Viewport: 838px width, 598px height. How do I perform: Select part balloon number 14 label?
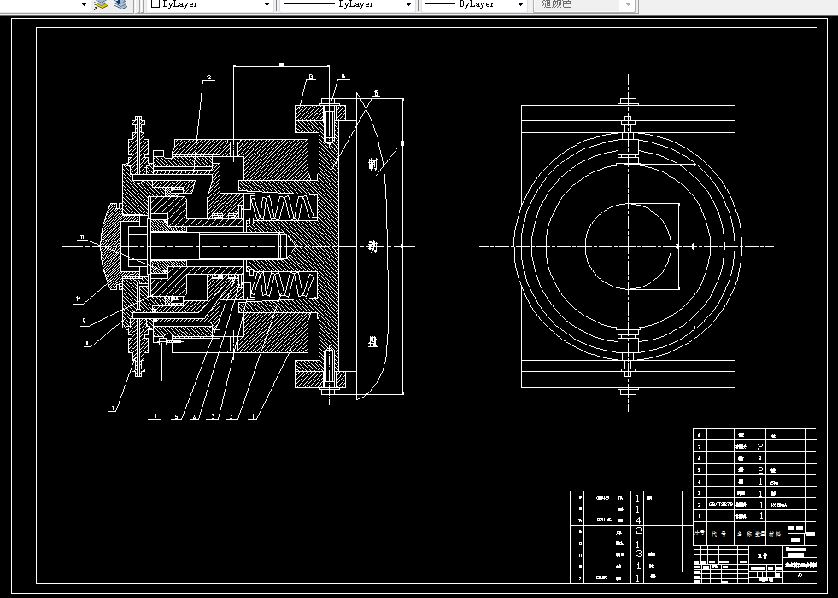pyautogui.click(x=343, y=77)
